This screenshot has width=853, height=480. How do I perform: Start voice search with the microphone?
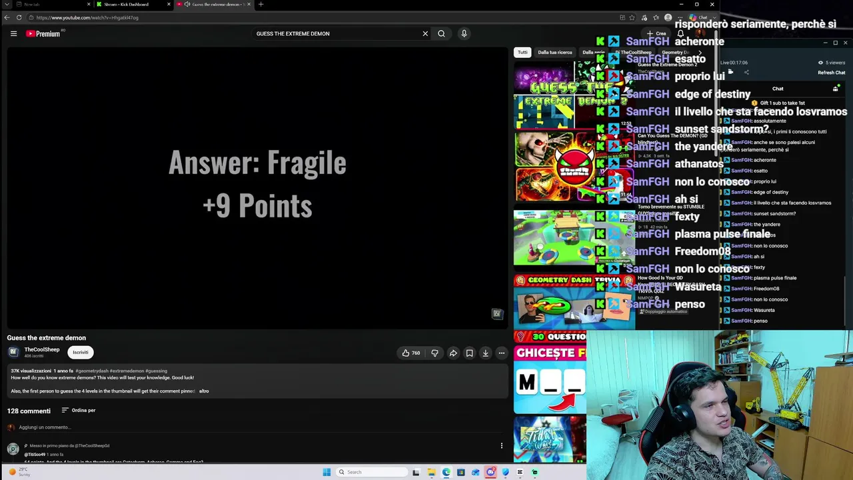pyautogui.click(x=464, y=33)
